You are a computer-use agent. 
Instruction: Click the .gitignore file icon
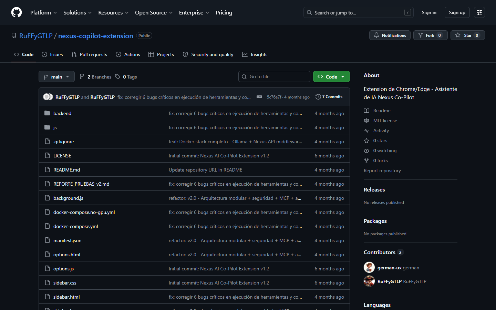(47, 142)
